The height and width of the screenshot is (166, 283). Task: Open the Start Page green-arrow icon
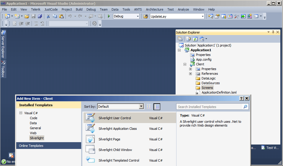tap(243, 16)
